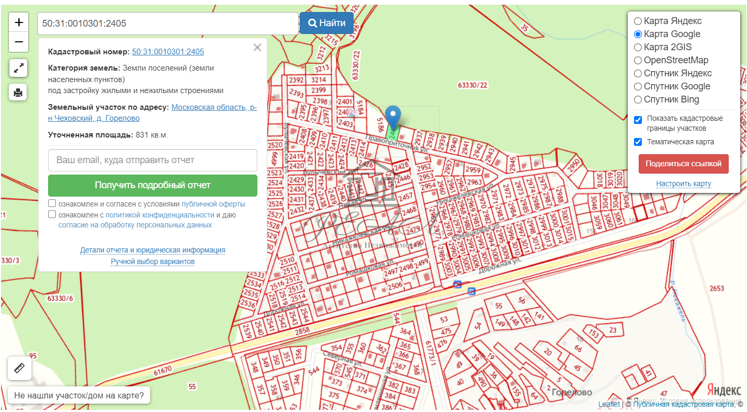Select Спутник Google radio option

pyautogui.click(x=638, y=87)
